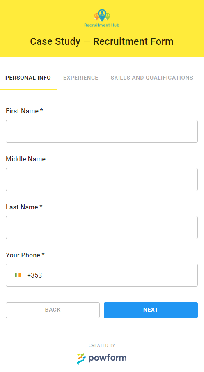This screenshot has width=204, height=372.
Task: Click the Recruitment Hub logo icon
Action: 102,16
